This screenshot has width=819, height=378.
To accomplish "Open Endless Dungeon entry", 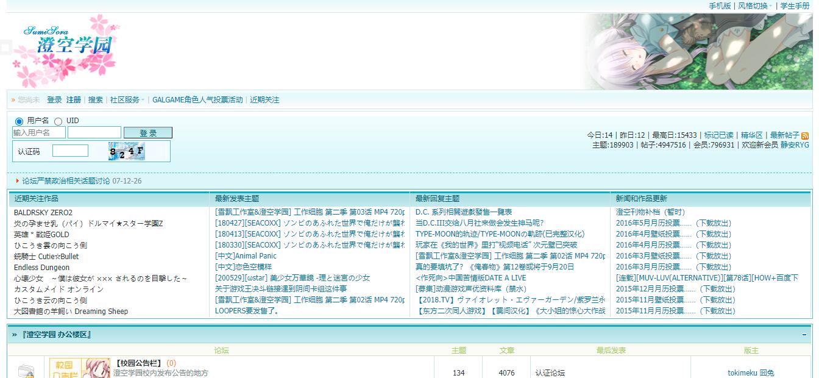I will [42, 268].
